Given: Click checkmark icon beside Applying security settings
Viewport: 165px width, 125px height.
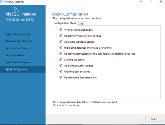Looking at the screenshot, I should [61, 65].
